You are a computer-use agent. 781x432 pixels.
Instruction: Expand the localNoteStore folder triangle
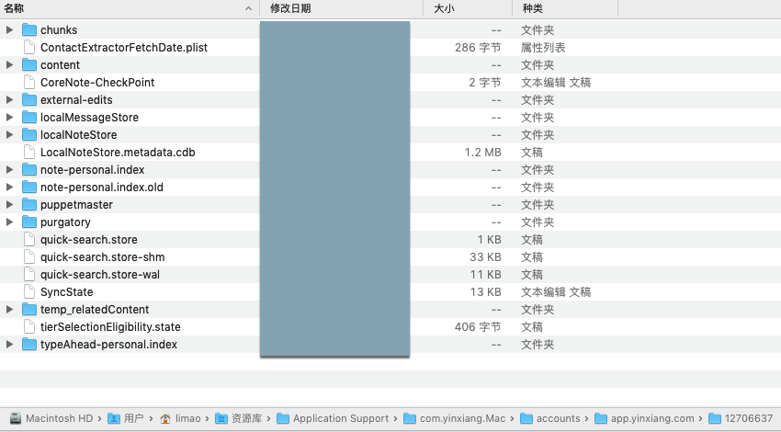click(x=9, y=134)
